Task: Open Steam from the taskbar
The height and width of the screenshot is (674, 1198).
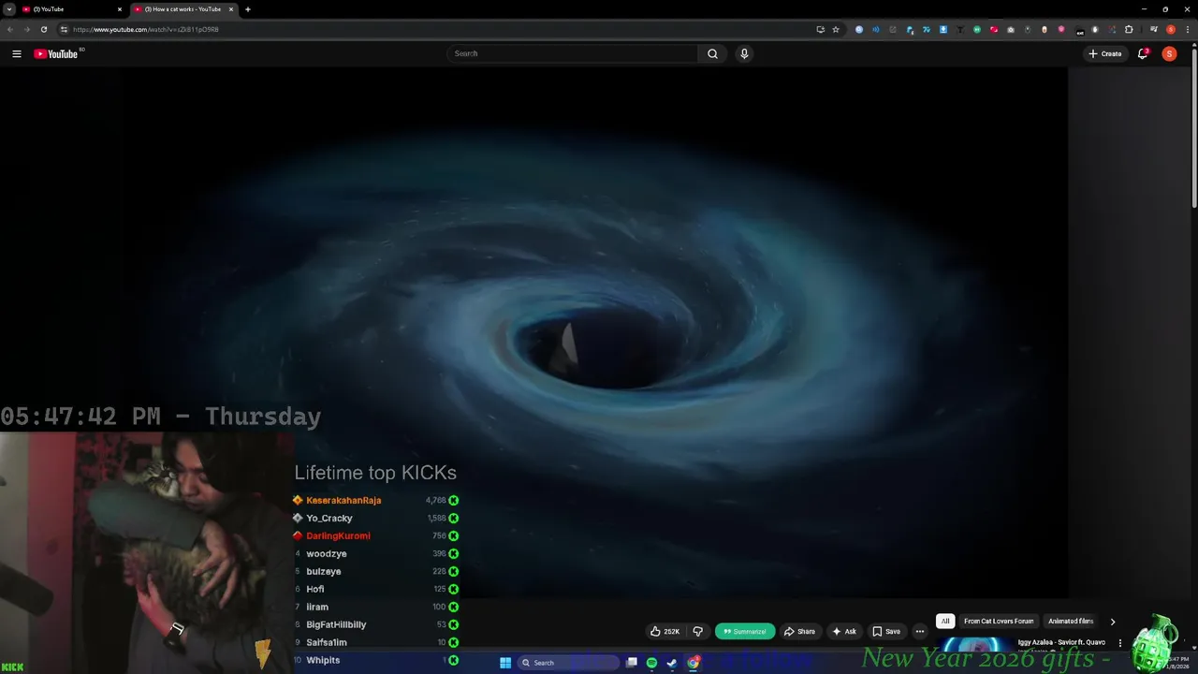Action: pos(672,663)
